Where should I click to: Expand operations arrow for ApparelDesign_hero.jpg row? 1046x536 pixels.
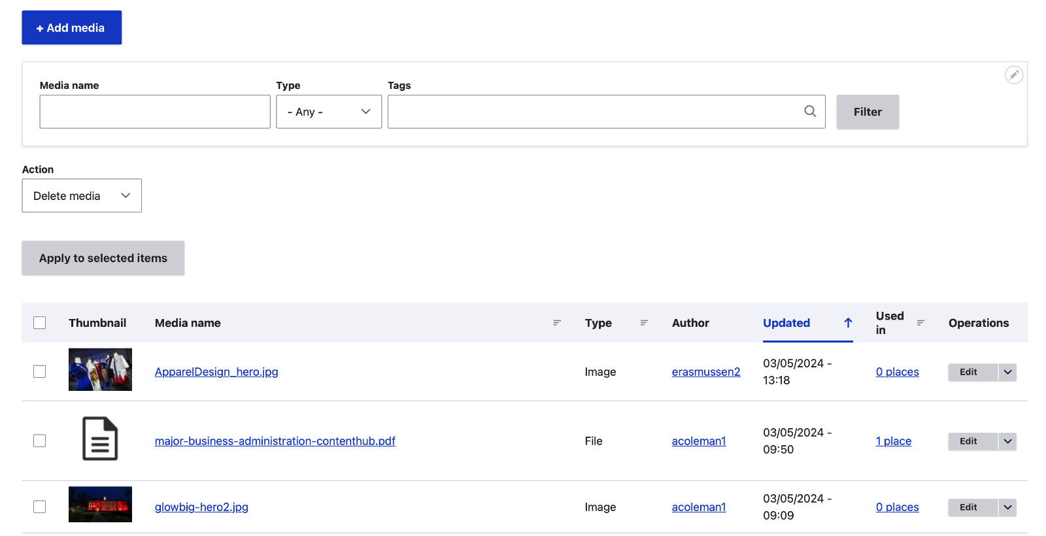click(x=1007, y=372)
